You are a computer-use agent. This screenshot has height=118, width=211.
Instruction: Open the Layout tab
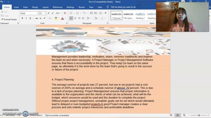tap(45, 7)
